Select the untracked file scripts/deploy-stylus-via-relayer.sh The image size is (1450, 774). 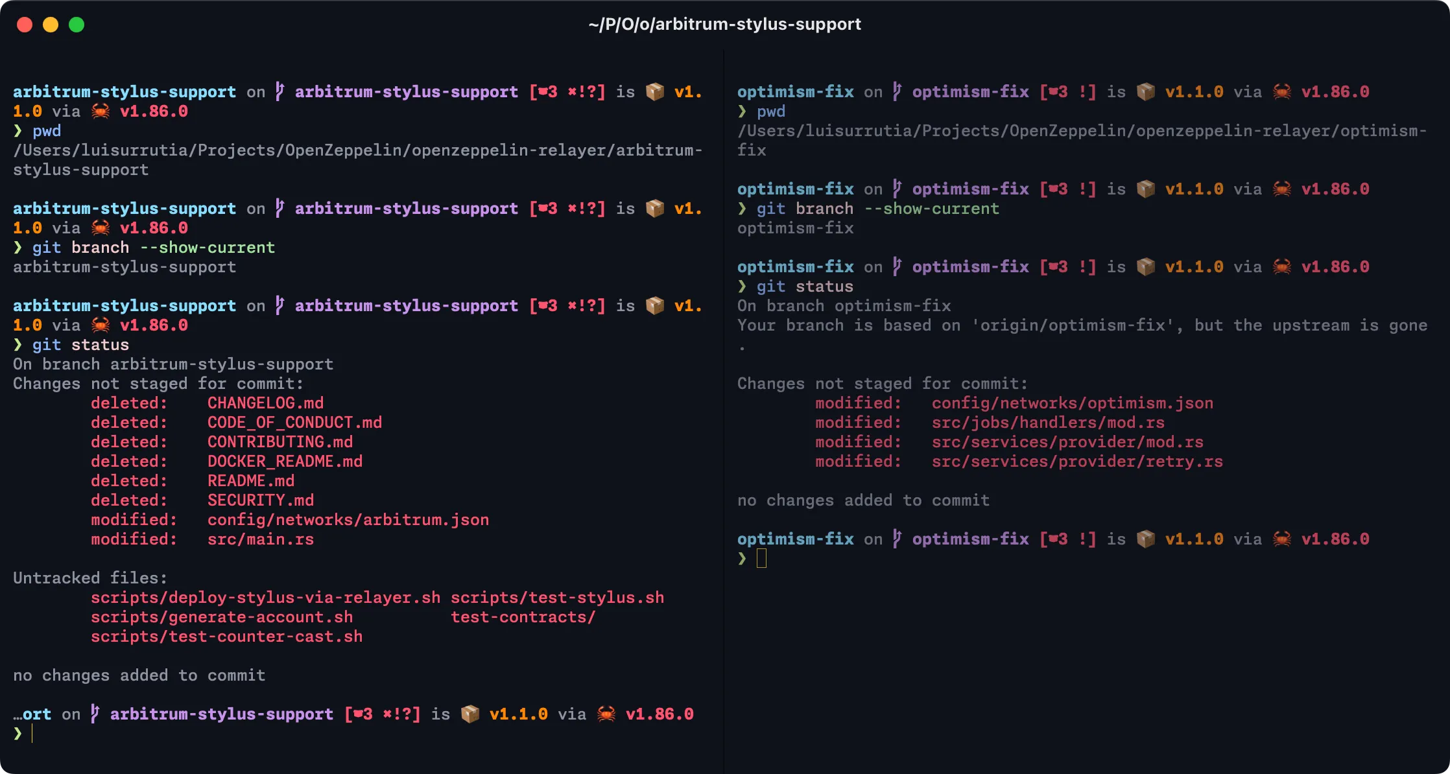click(x=265, y=597)
